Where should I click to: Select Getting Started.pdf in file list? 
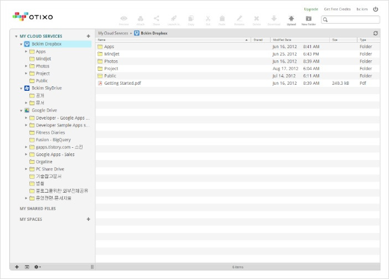(238, 83)
